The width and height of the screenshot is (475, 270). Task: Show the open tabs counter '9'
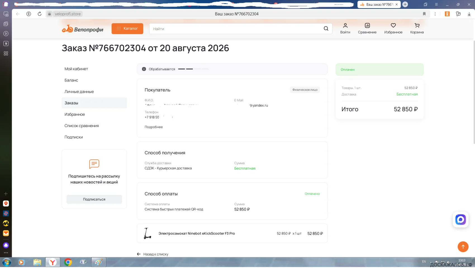click(x=6, y=44)
